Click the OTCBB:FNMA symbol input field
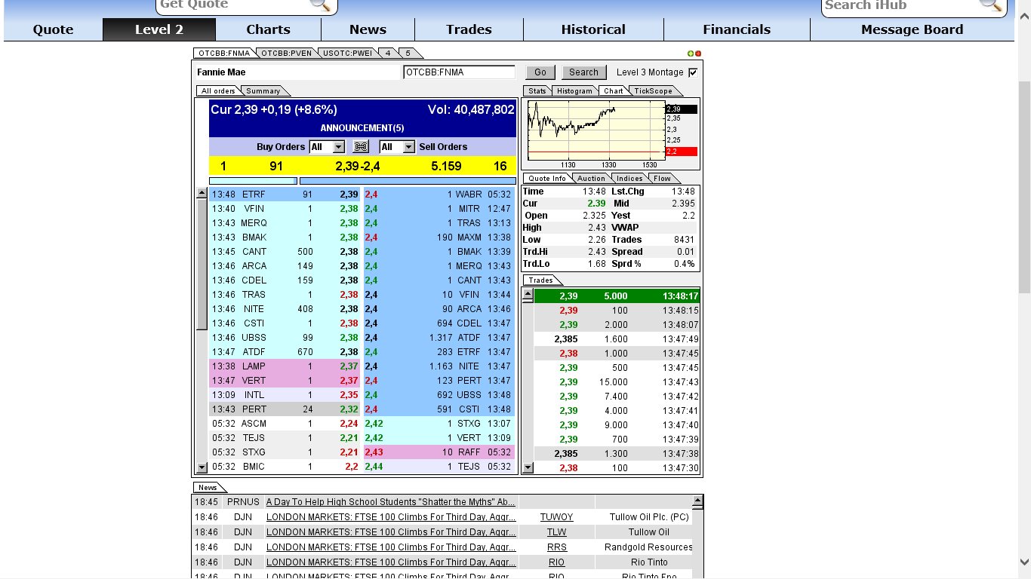Image resolution: width=1031 pixels, height=579 pixels. click(460, 72)
